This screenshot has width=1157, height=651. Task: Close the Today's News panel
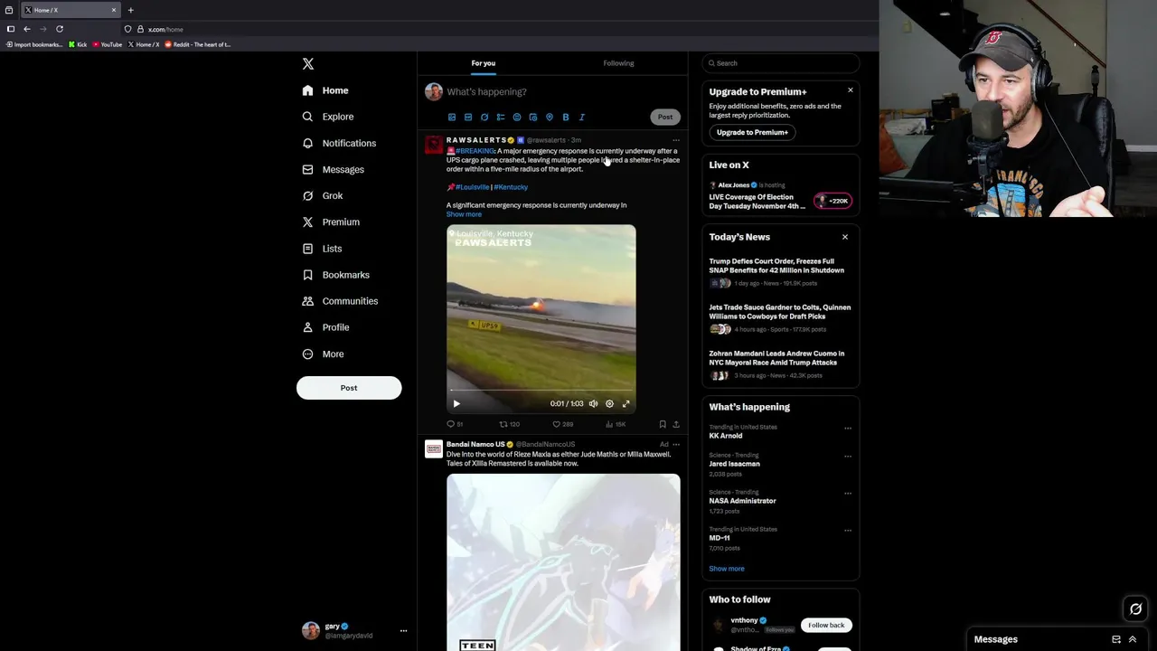[845, 237]
